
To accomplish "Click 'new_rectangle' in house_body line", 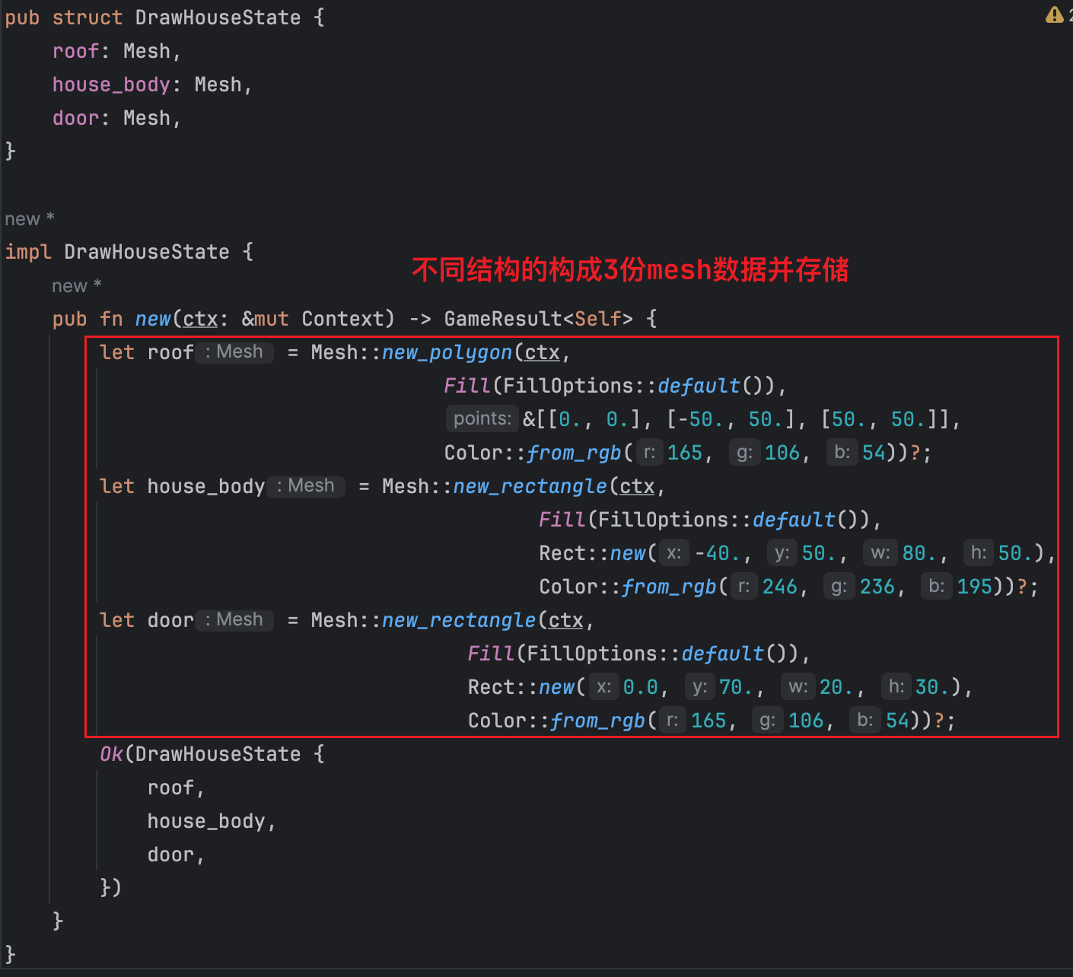I will point(530,486).
